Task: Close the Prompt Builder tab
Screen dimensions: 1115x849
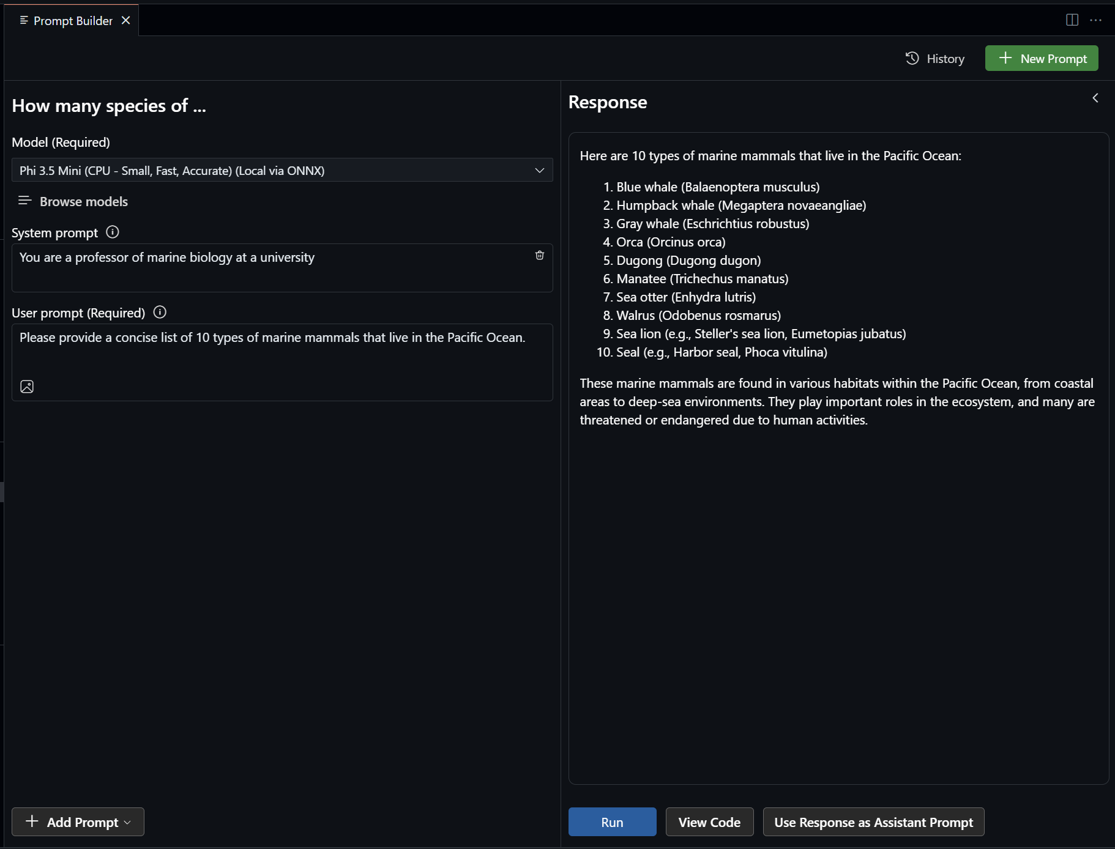Action: [126, 20]
